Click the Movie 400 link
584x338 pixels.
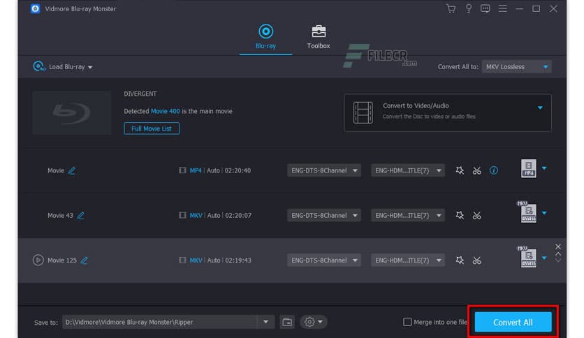(165, 111)
